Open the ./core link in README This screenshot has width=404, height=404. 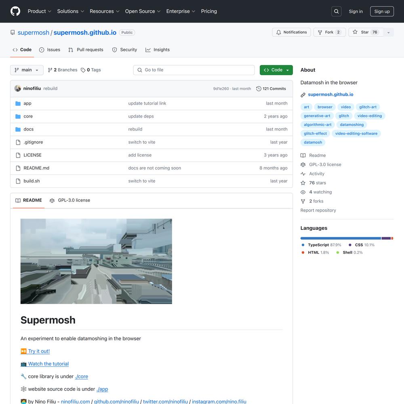(x=82, y=377)
